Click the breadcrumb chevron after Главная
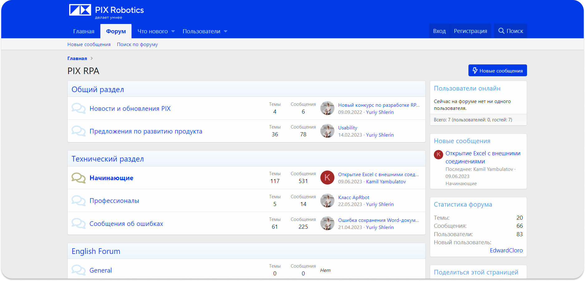The image size is (585, 281). (92, 59)
